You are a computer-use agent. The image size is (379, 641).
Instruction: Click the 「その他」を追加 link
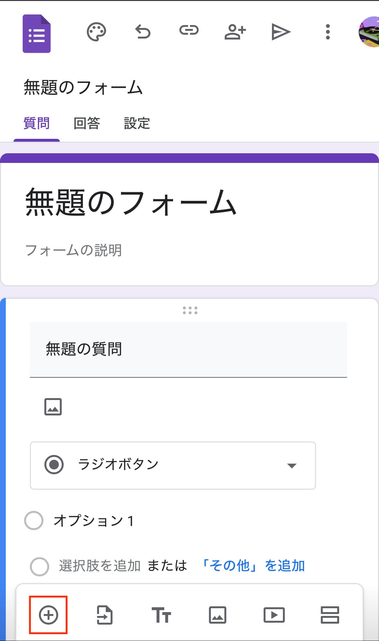253,566
